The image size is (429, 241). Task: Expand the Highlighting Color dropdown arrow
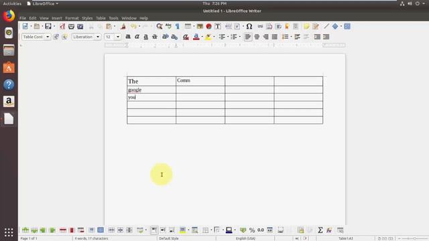tap(214, 37)
